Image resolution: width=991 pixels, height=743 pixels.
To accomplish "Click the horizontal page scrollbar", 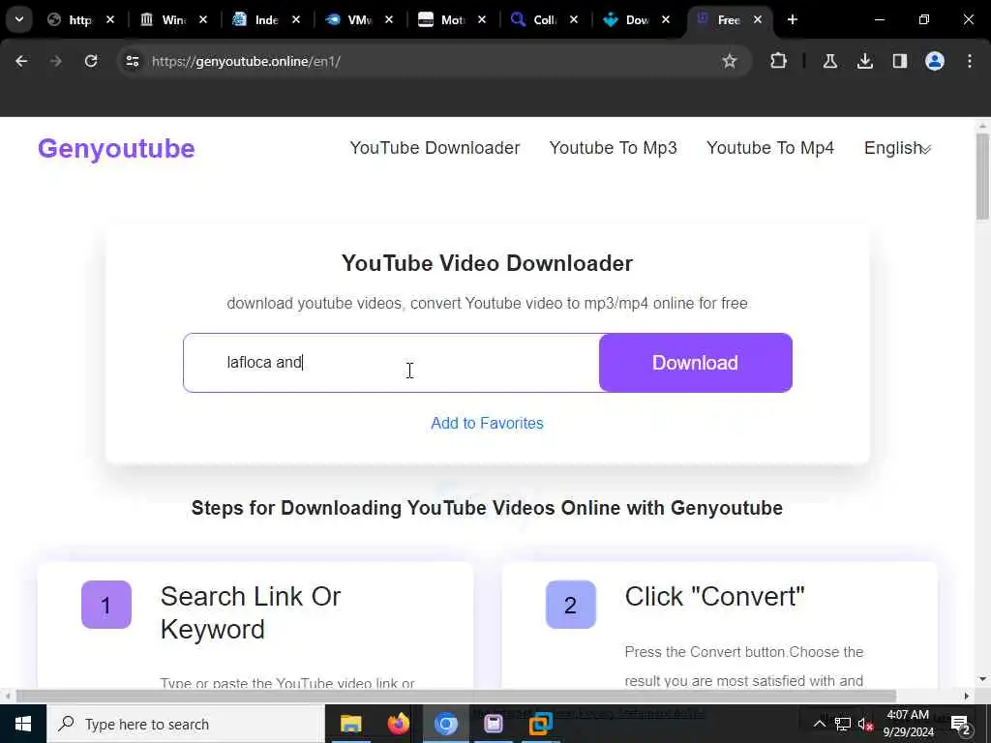I will point(455,697).
